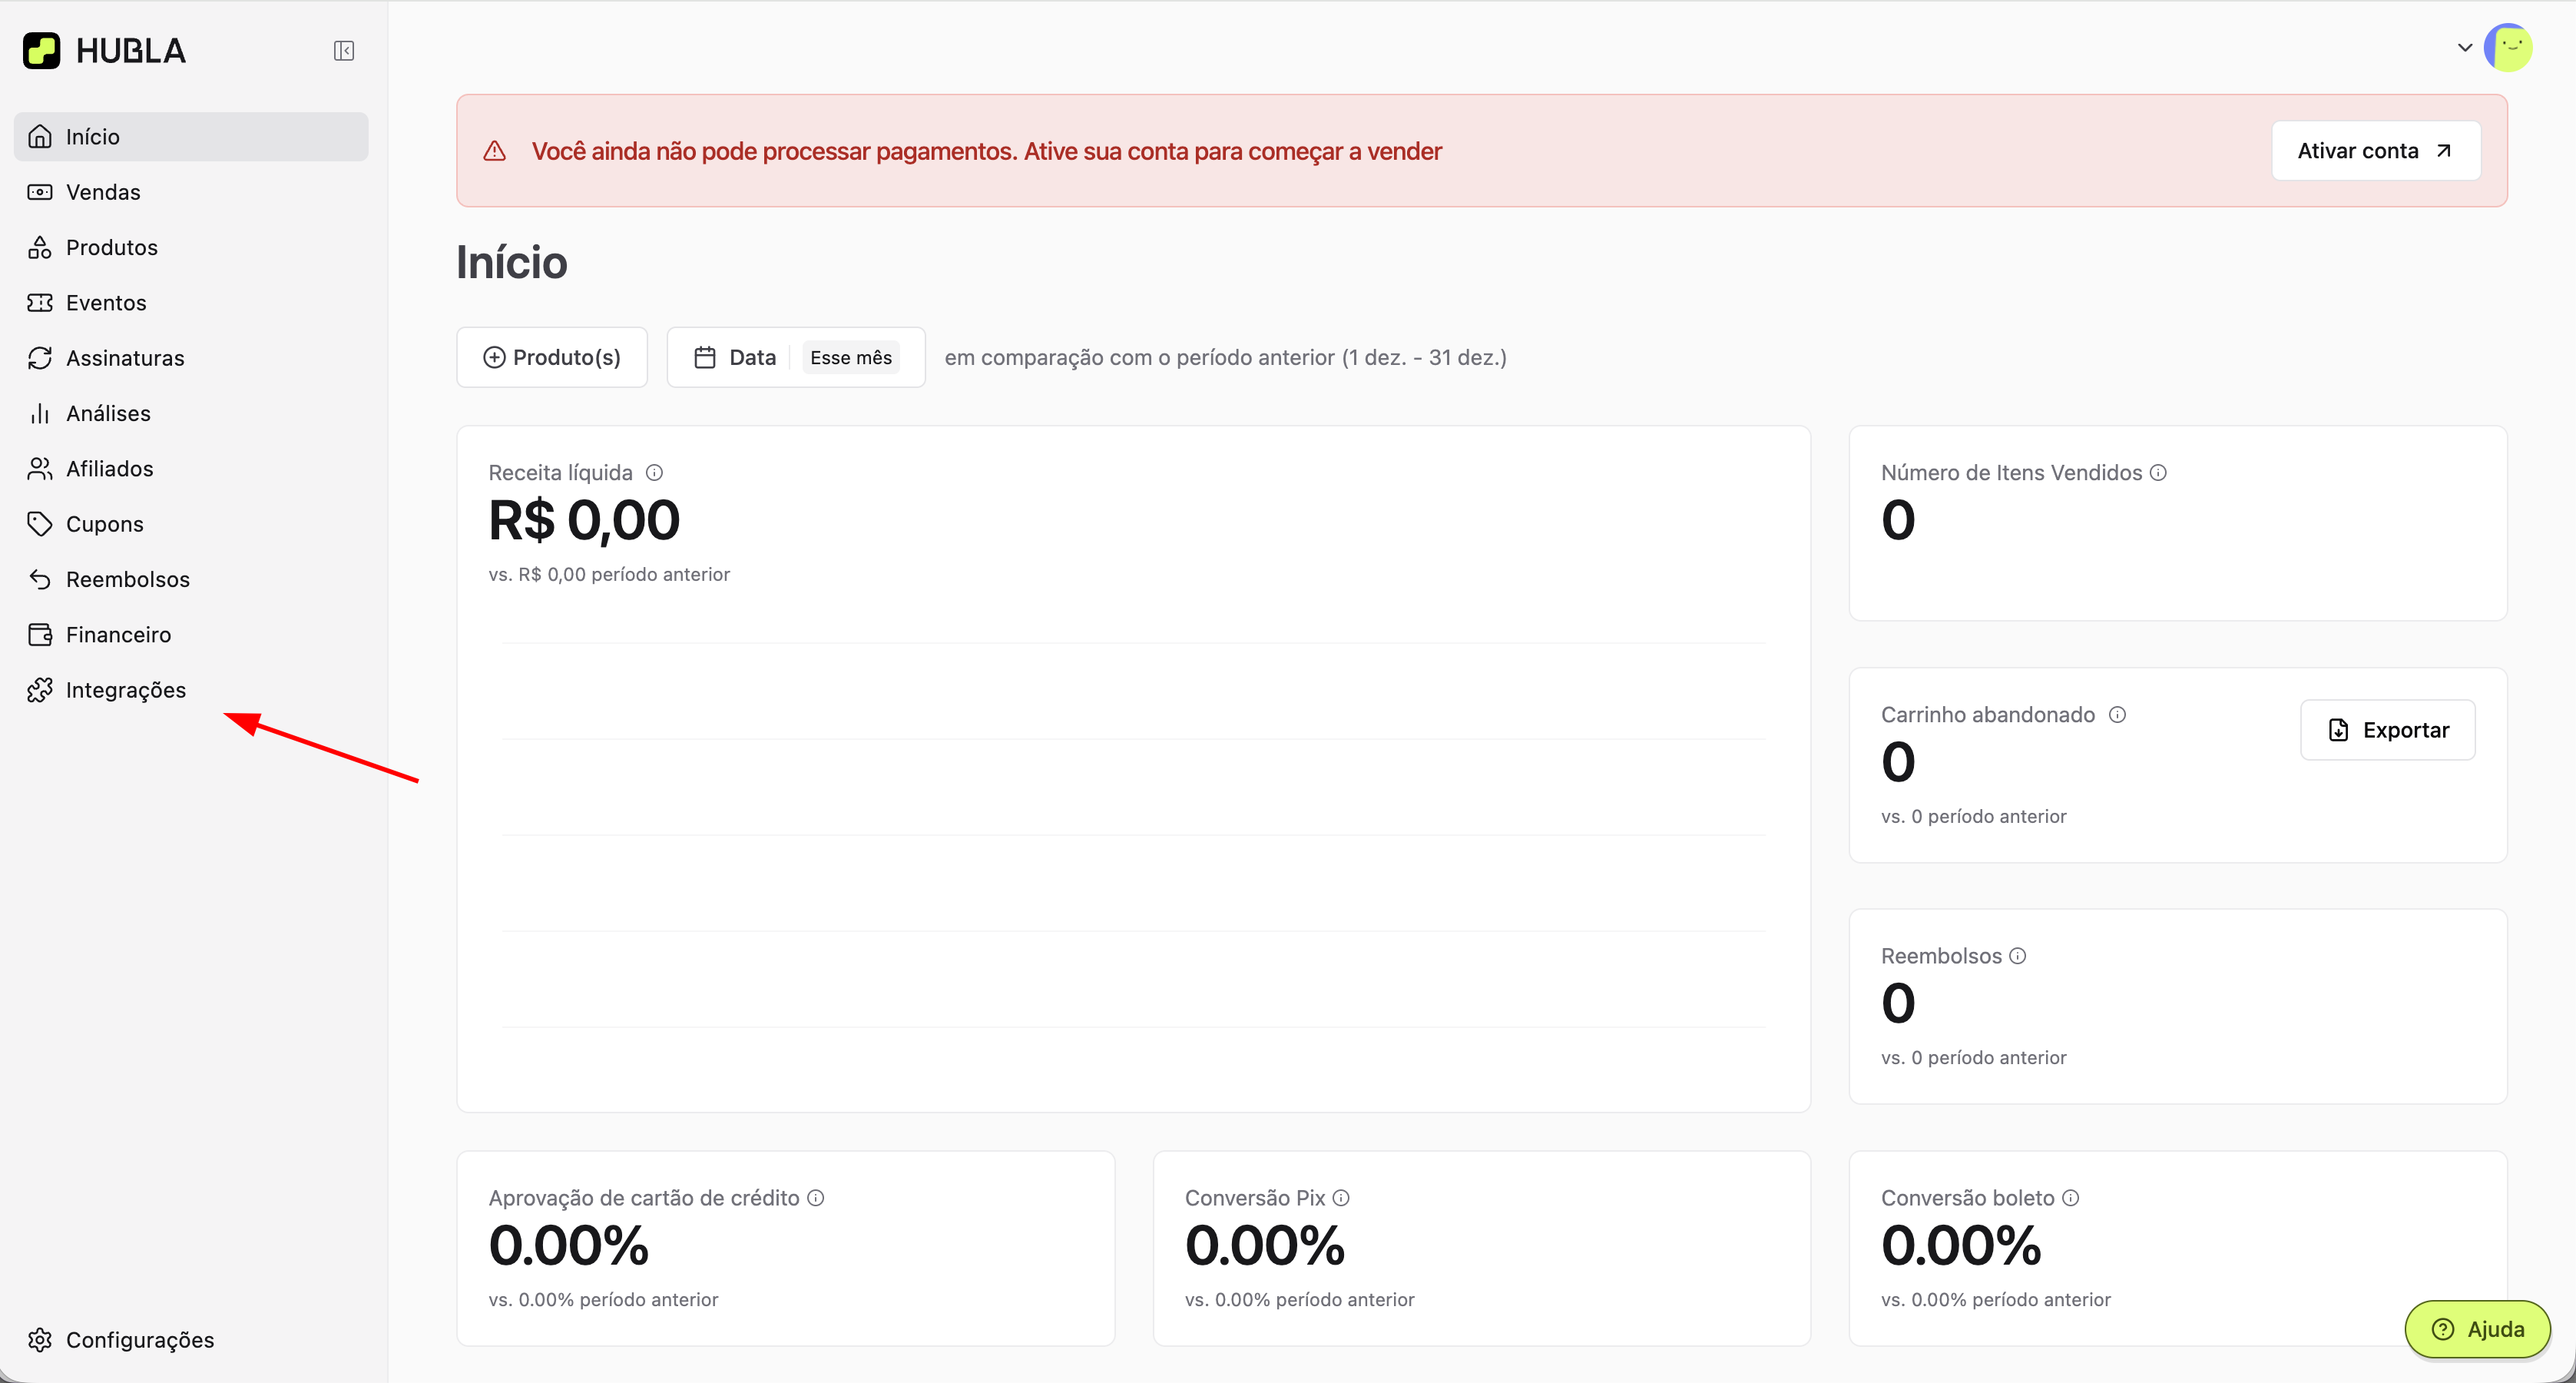The image size is (2576, 1383).
Task: Click info icon beside Carrinho abandonado
Action: coord(2117,715)
